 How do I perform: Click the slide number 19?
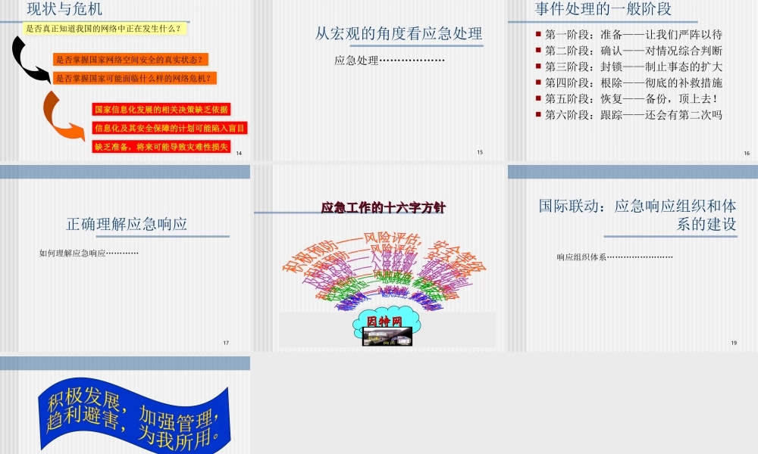(x=733, y=342)
